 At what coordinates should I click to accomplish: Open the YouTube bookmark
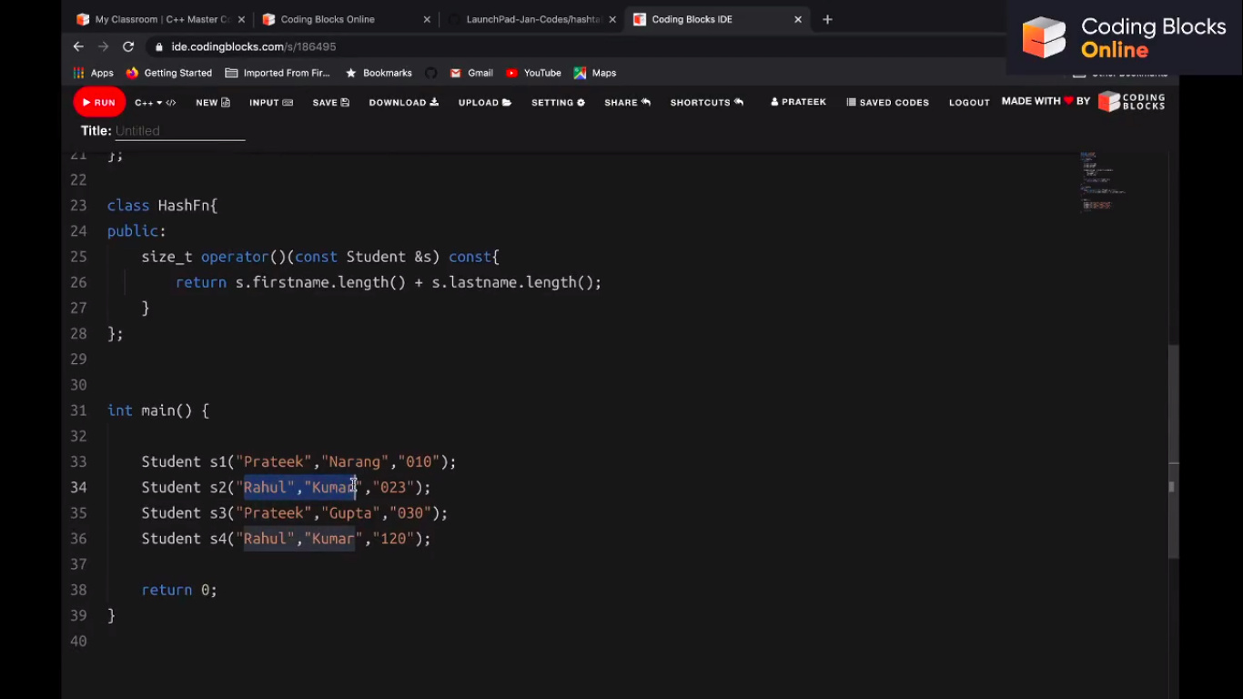pos(533,73)
